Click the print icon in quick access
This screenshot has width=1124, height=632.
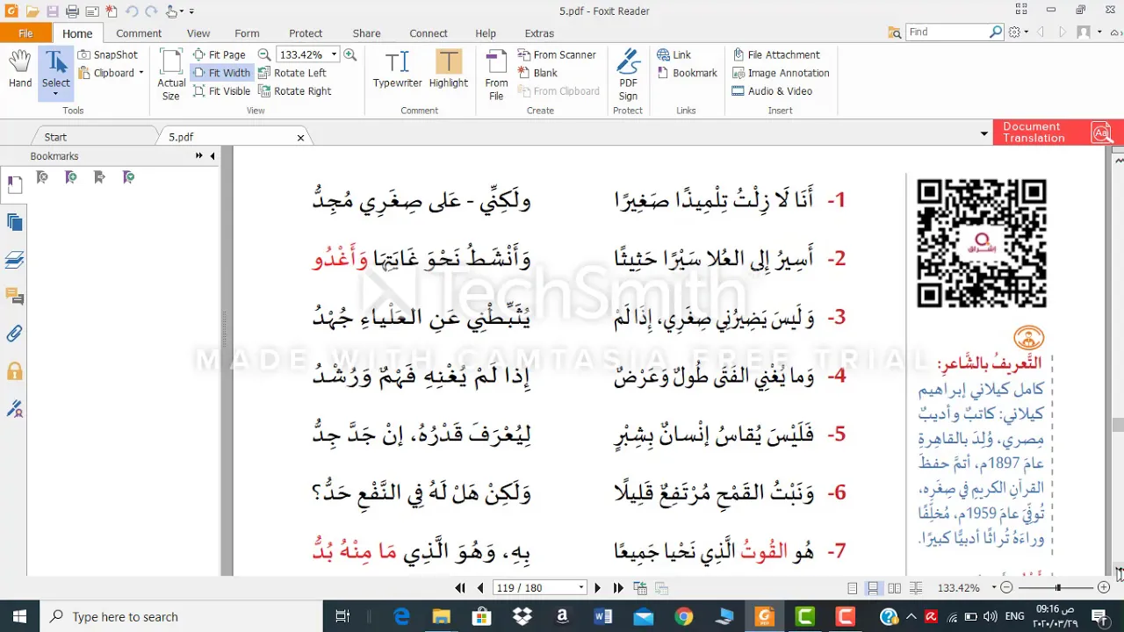point(72,11)
